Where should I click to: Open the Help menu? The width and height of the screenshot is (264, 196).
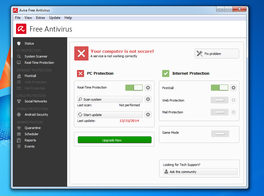[68, 18]
